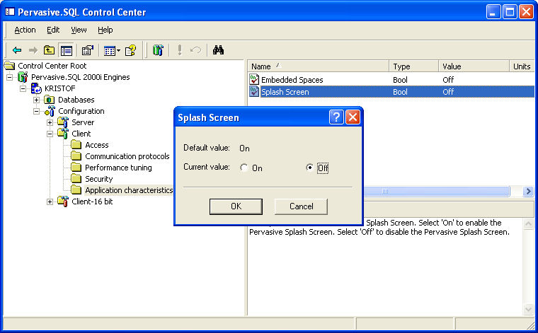Click the Server configuration icon
Screen dimensions: 538x333
63,122
